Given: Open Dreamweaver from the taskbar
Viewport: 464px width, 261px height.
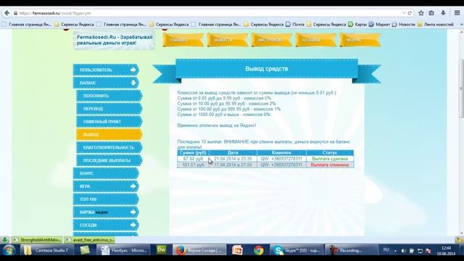Looking at the screenshot, I should pos(161,250).
